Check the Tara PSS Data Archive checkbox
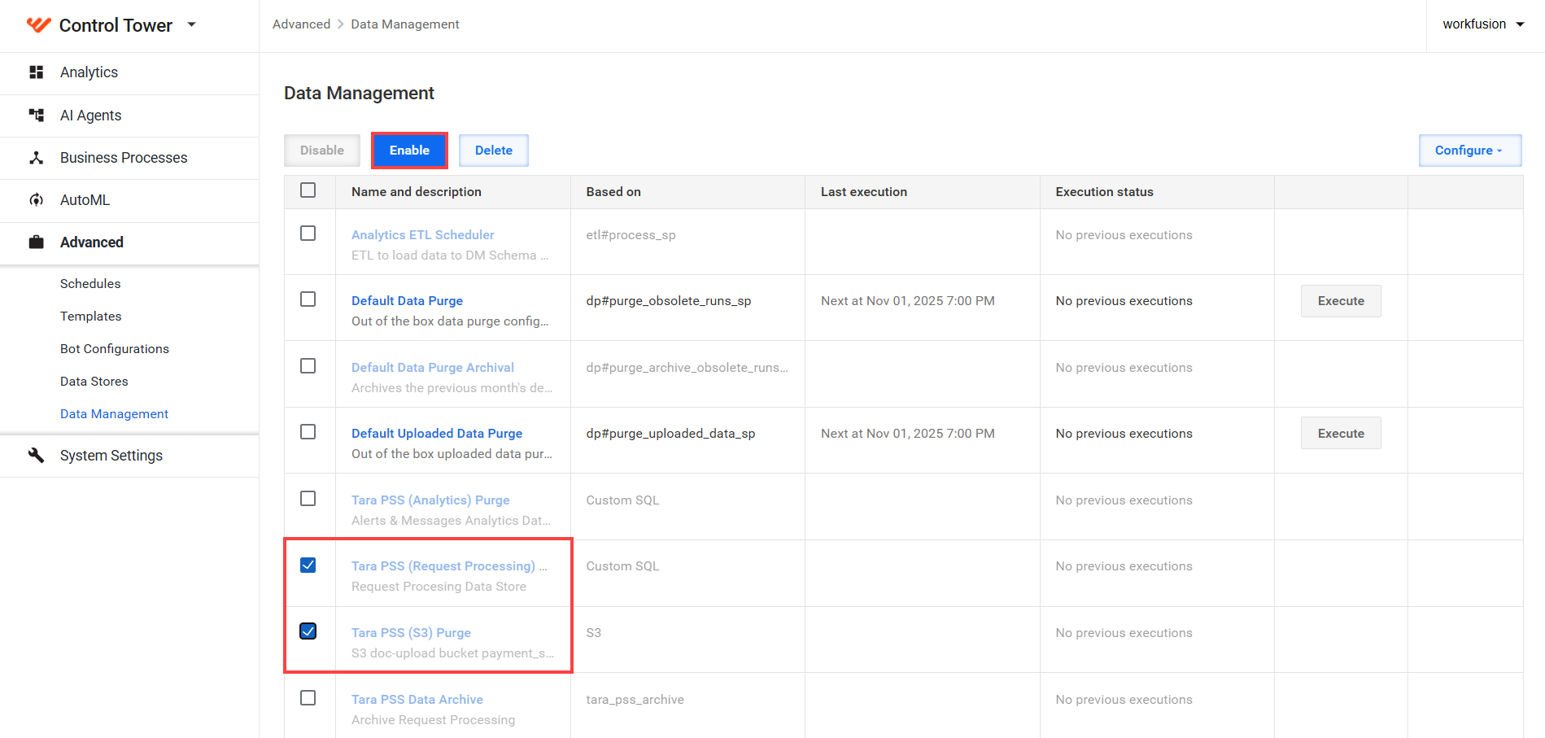1545x738 pixels. pyautogui.click(x=308, y=698)
